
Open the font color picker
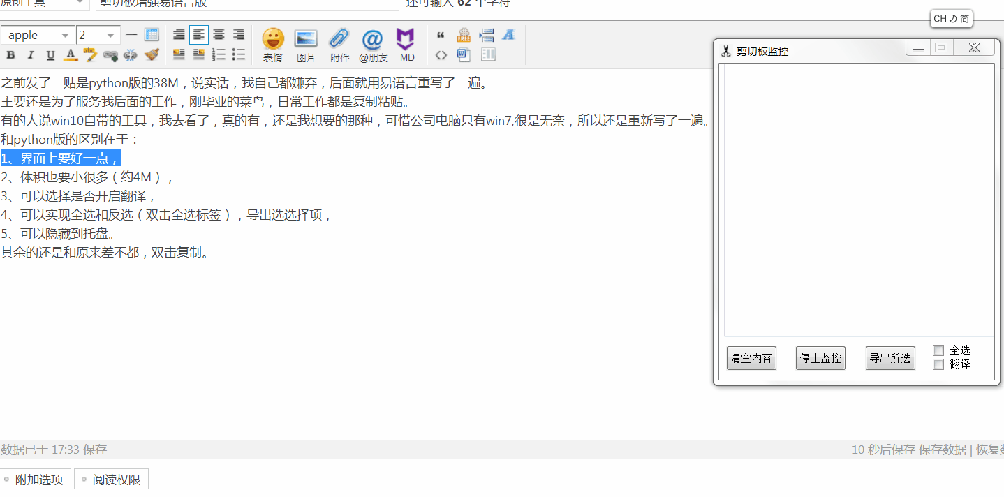pos(71,55)
